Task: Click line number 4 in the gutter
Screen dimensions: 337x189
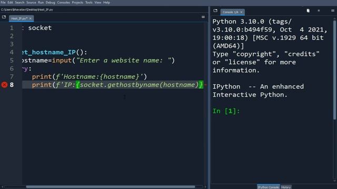Action: [x=12, y=52]
